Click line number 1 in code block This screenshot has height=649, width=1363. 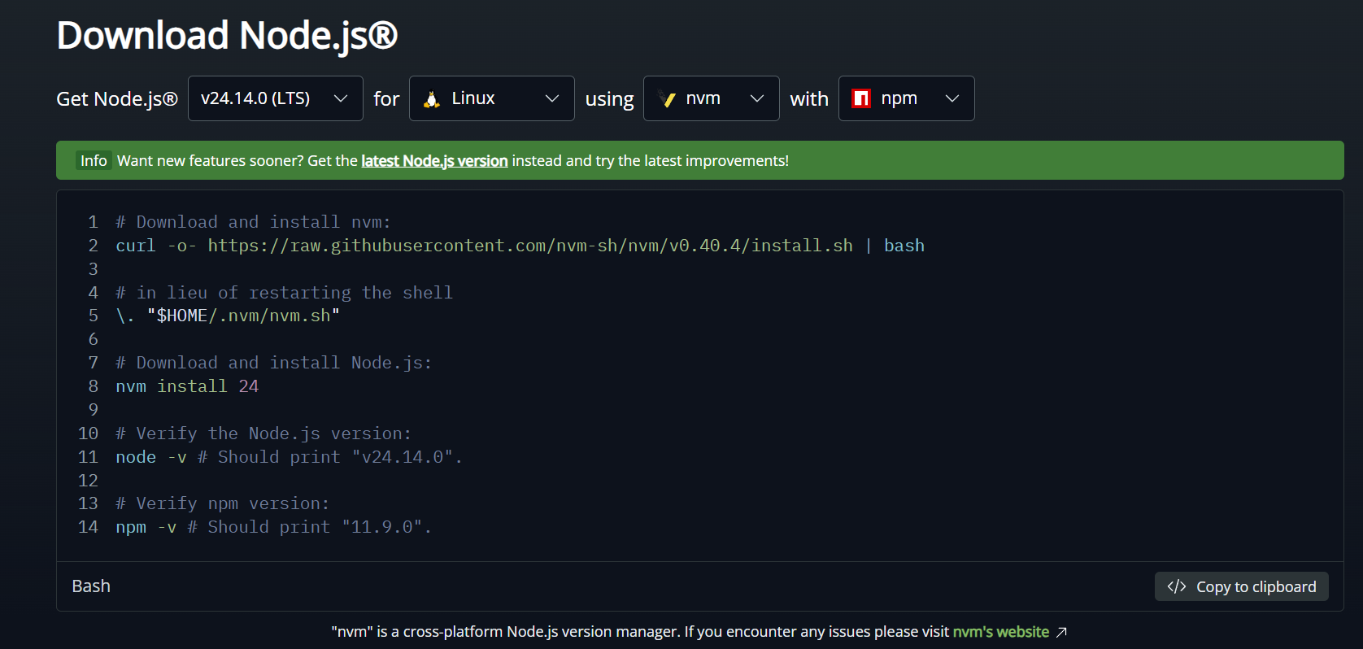tap(93, 222)
